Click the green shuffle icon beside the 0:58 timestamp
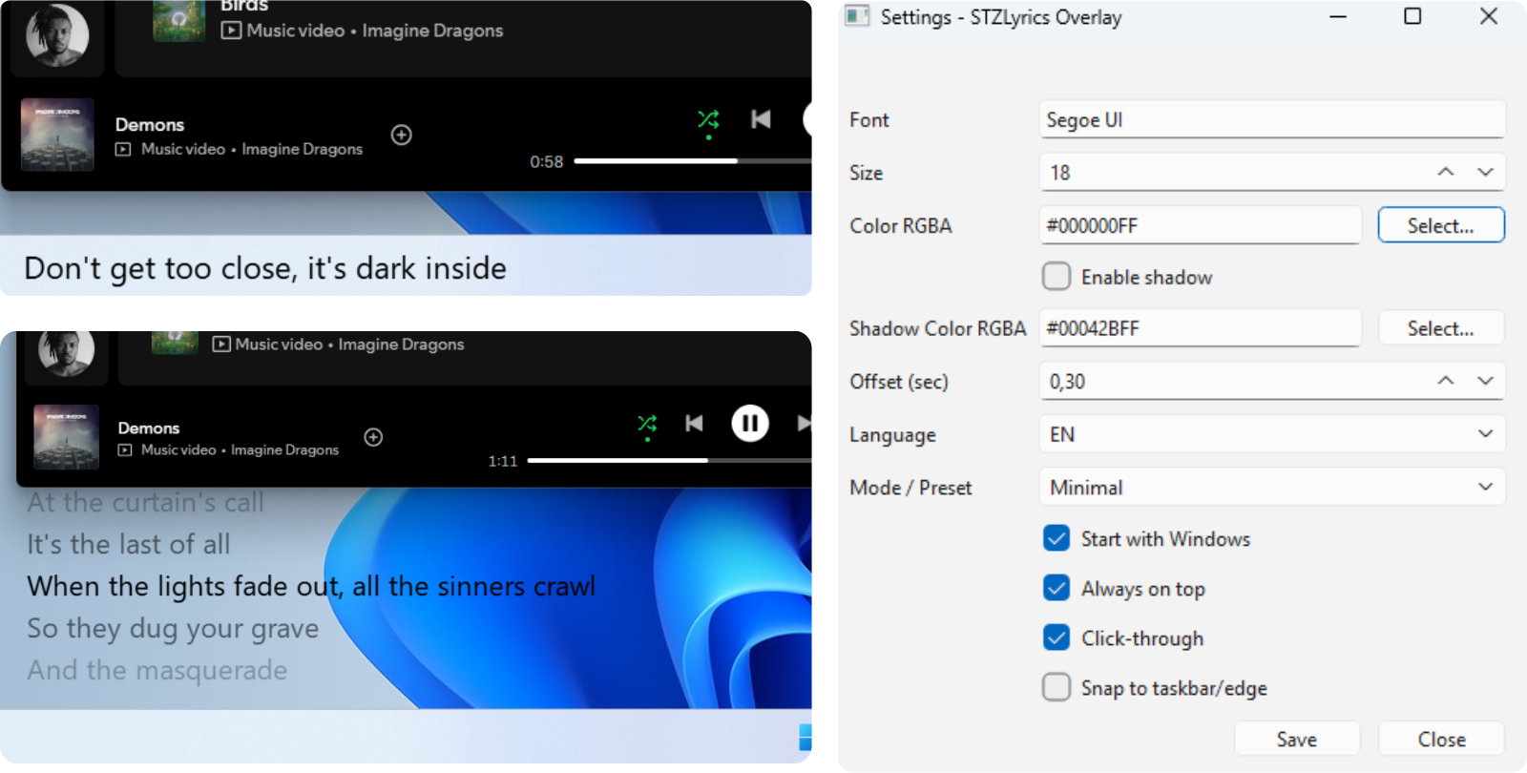 tap(708, 119)
